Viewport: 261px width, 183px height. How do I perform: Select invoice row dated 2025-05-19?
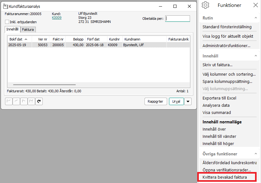99,45
